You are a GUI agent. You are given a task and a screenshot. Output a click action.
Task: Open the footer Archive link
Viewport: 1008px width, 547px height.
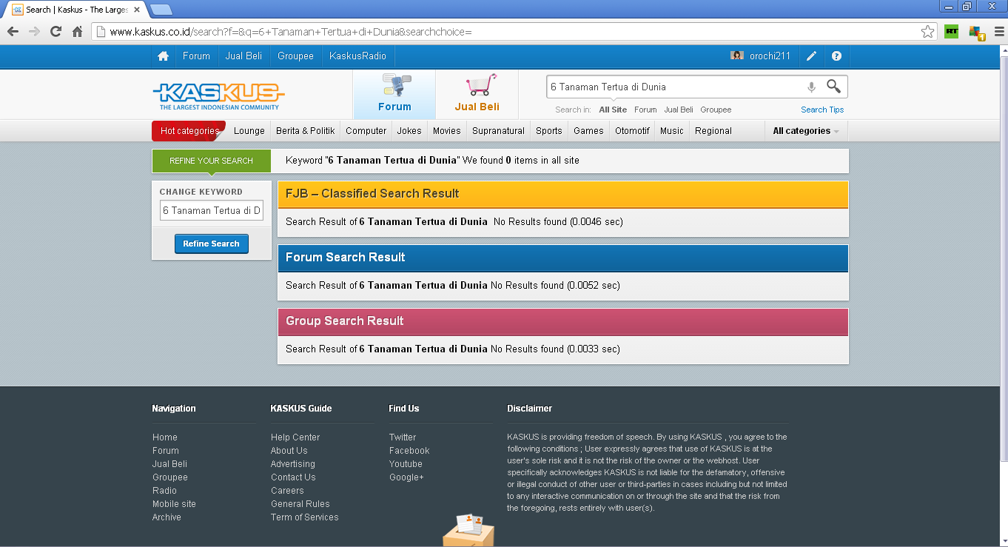(x=167, y=517)
